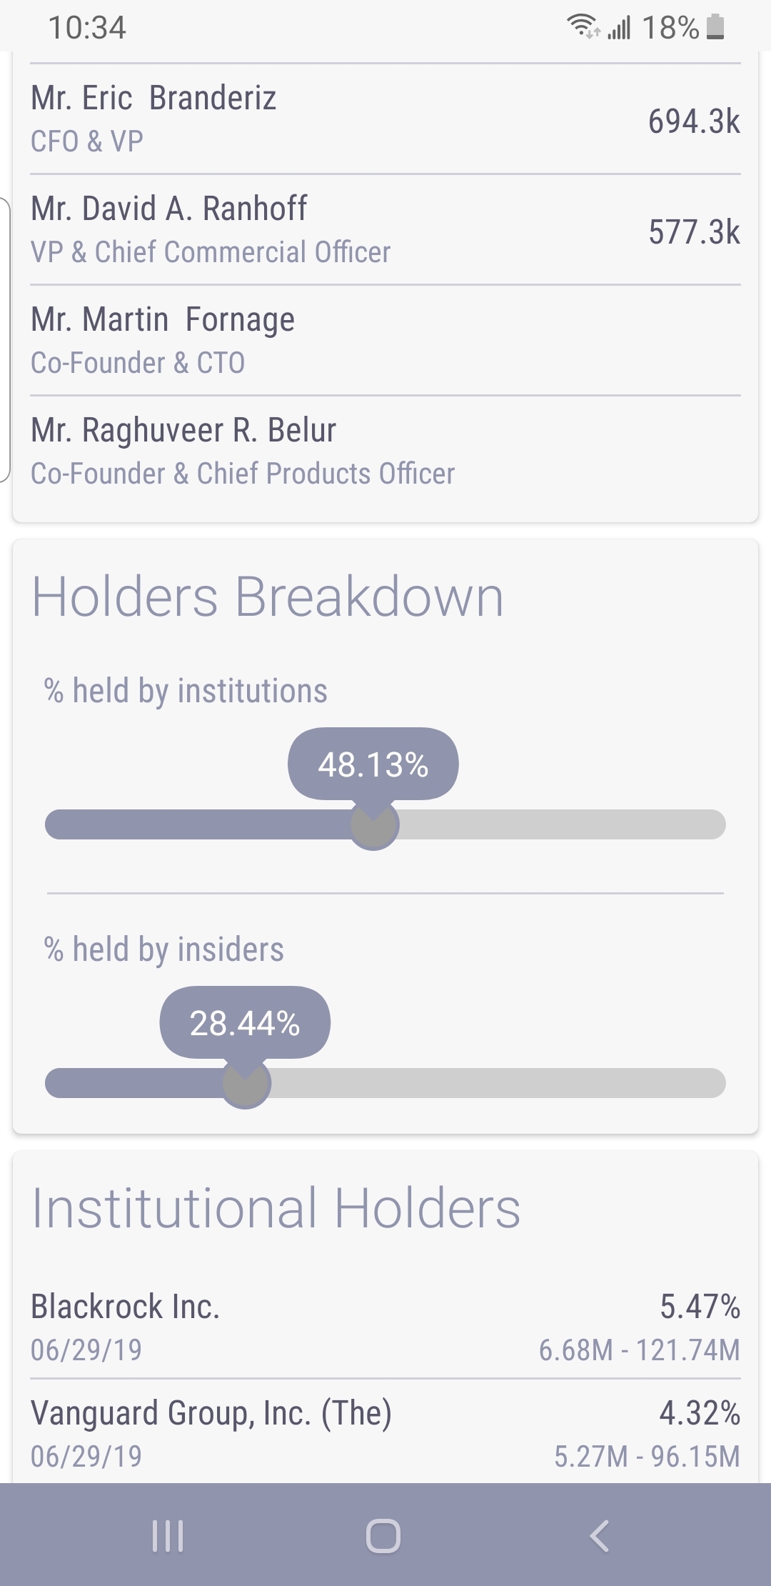Tap the 28.44% value bubble
The image size is (771, 1586).
click(x=245, y=1023)
